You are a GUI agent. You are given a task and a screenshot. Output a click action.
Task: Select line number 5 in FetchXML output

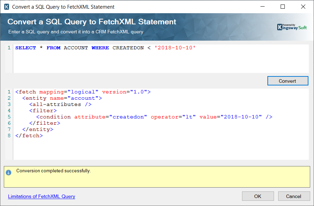tap(8, 117)
